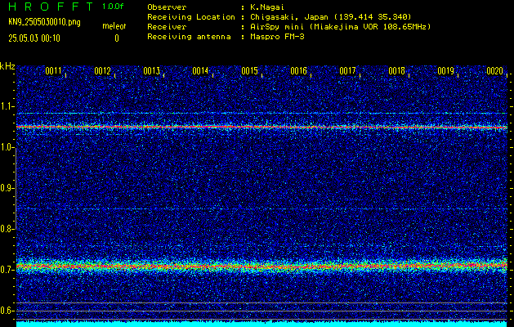Click the 0.7 frequency axis label
Screen dimensions: 514x327
coord(7,270)
